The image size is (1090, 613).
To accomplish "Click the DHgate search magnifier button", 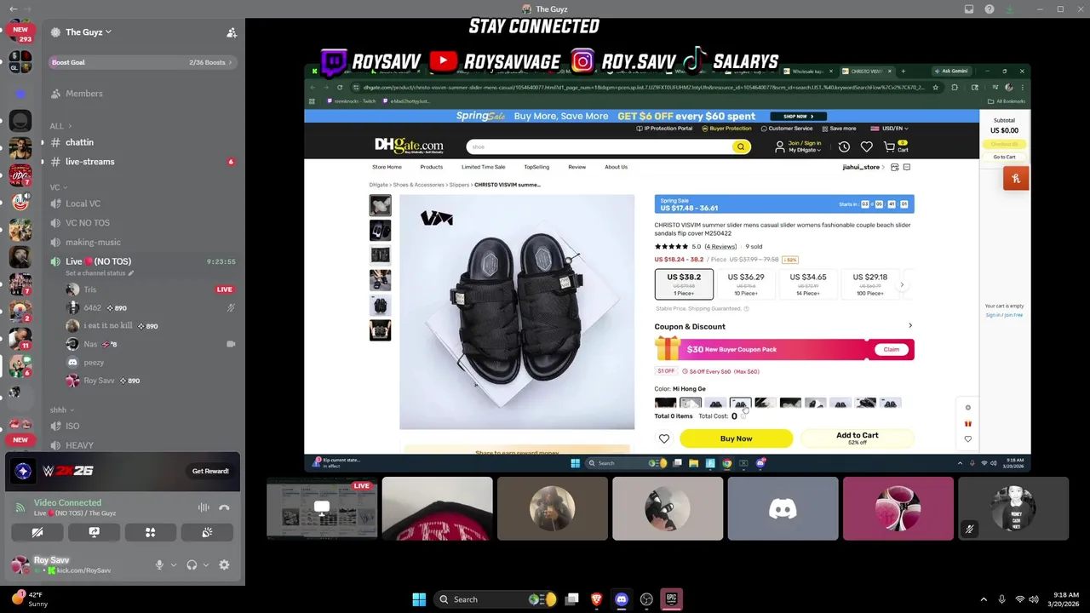I will pos(740,147).
